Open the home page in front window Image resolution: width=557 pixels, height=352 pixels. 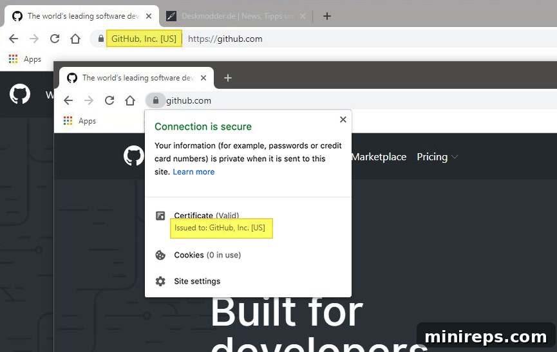point(130,100)
